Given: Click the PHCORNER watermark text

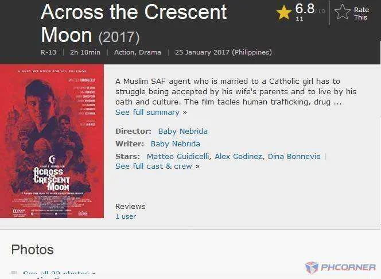Looking at the screenshot, I should (x=348, y=268).
